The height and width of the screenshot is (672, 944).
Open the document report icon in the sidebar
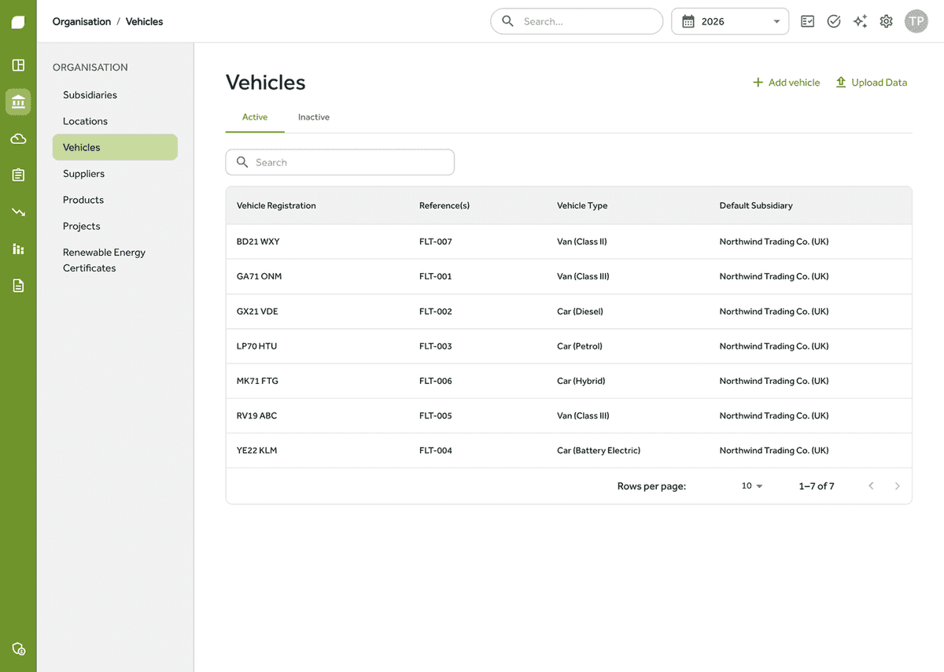pyautogui.click(x=18, y=285)
